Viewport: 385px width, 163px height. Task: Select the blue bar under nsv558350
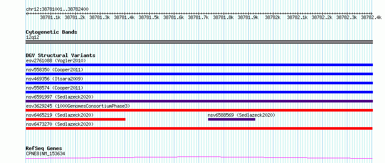199,74
